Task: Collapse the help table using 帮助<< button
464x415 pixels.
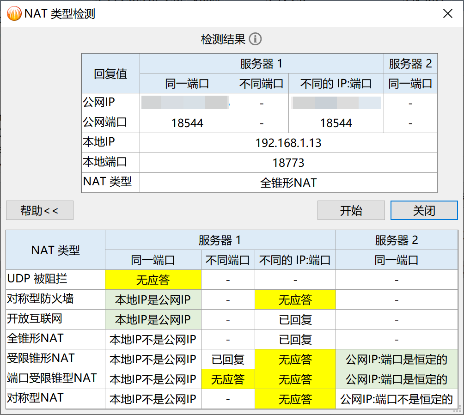Action: [x=40, y=211]
